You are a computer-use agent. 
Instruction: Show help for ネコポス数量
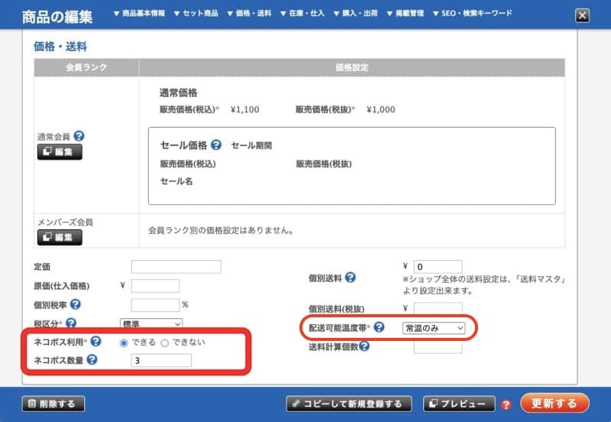coord(92,360)
